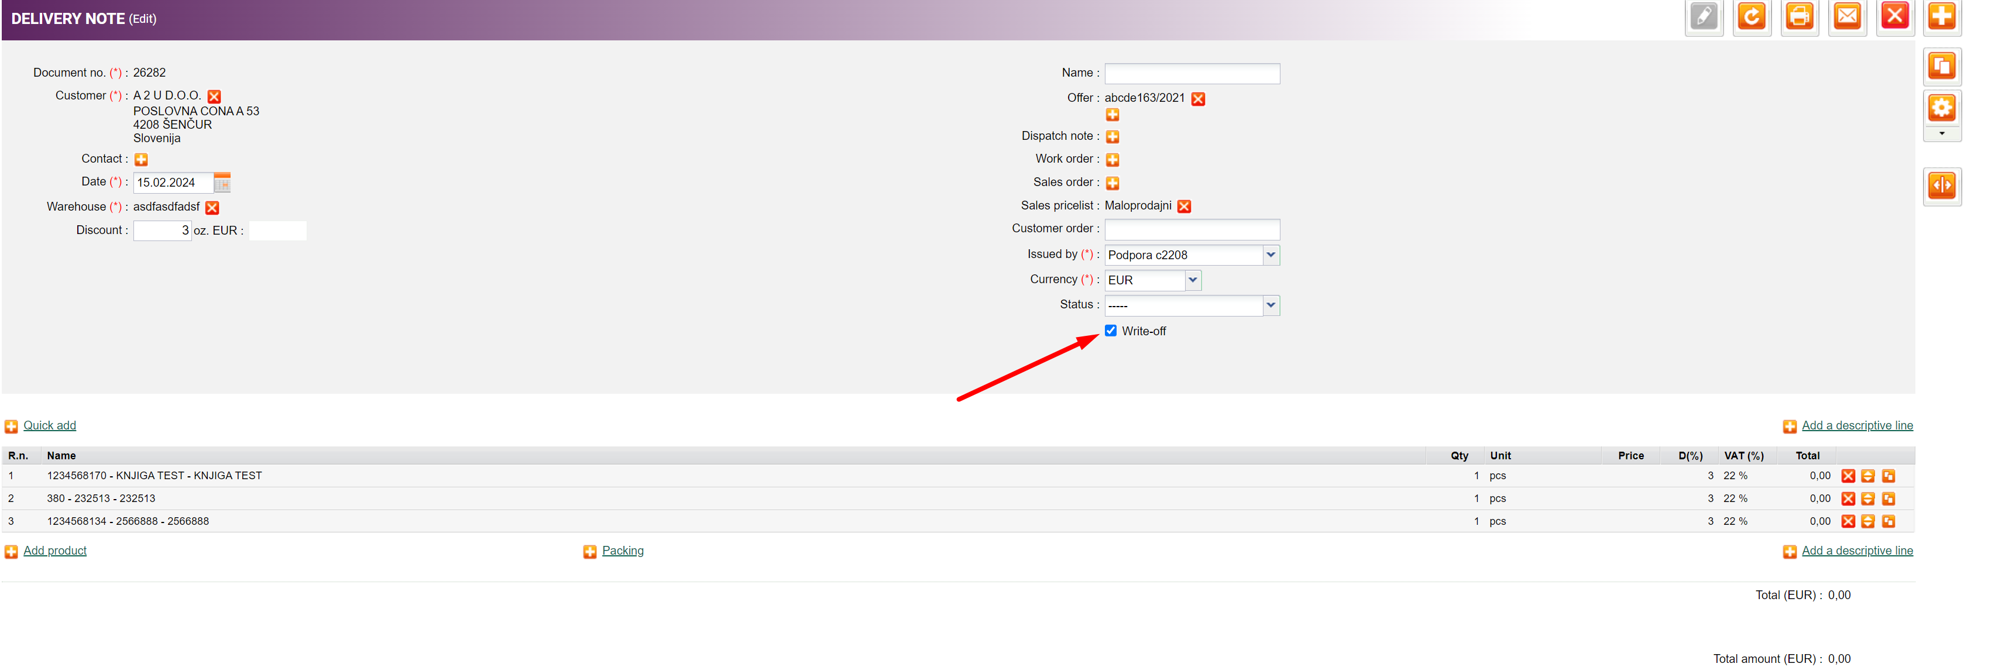Image resolution: width=1995 pixels, height=667 pixels.
Task: Click the split view arrows icon
Action: tap(1942, 186)
